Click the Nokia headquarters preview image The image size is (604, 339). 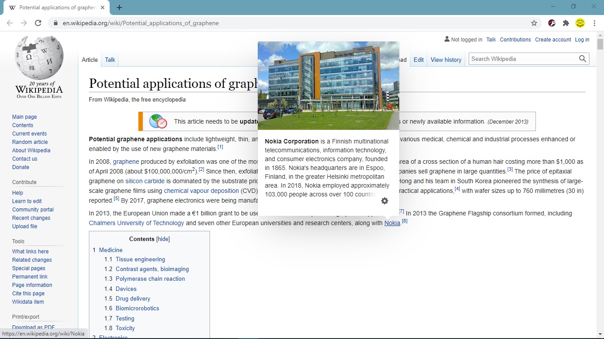(329, 86)
